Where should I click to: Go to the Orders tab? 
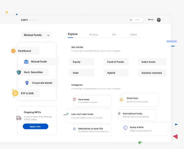coord(133,35)
